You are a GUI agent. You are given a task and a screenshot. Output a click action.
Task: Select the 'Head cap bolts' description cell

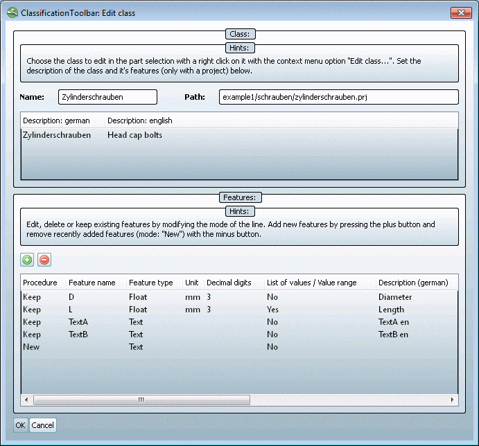point(134,135)
